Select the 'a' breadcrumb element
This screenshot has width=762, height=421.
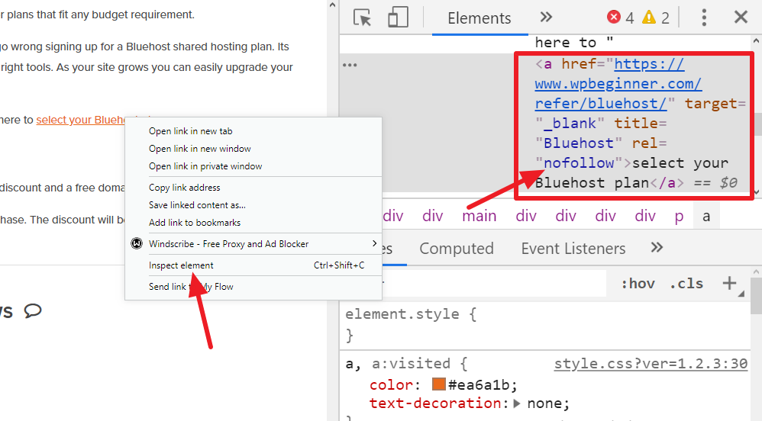click(706, 216)
